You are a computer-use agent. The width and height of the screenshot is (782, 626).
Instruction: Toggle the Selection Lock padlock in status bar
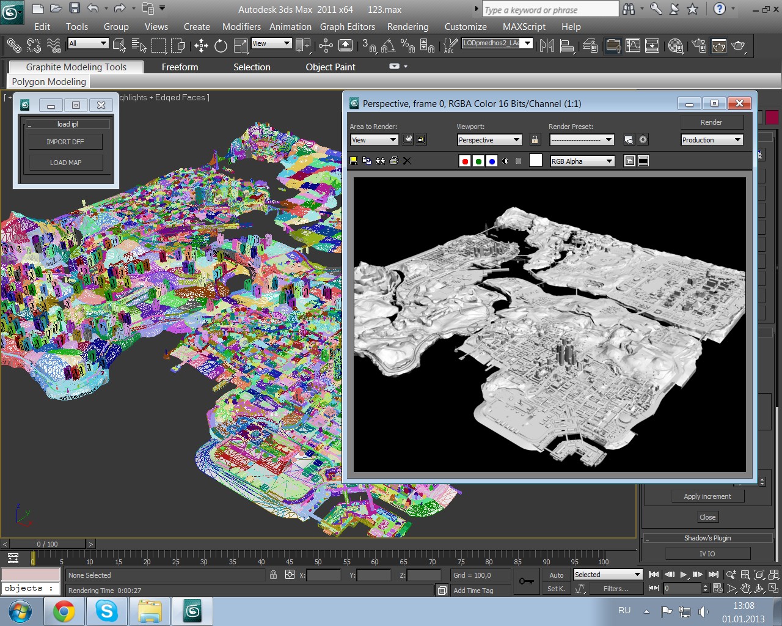click(273, 575)
